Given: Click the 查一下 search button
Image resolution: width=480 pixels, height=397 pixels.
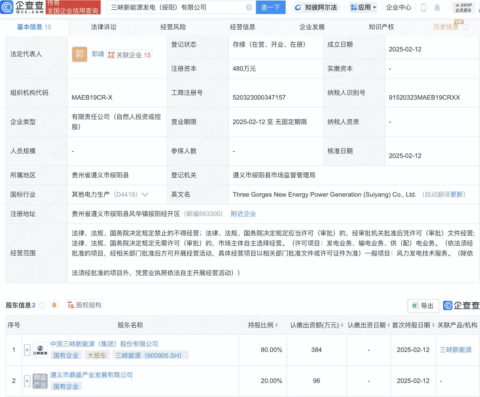Looking at the screenshot, I should point(271,7).
